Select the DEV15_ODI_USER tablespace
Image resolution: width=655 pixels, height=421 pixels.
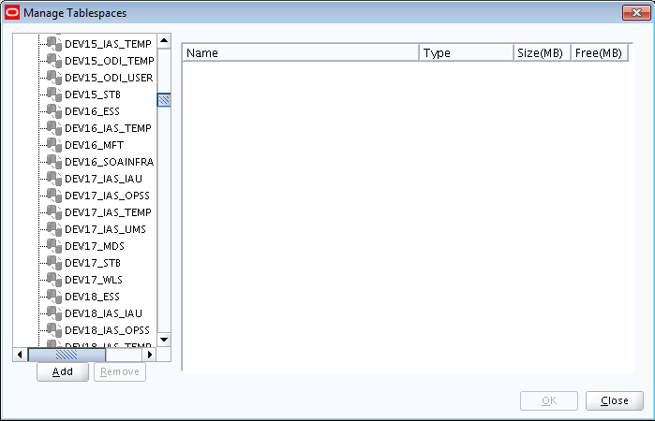coord(109,78)
